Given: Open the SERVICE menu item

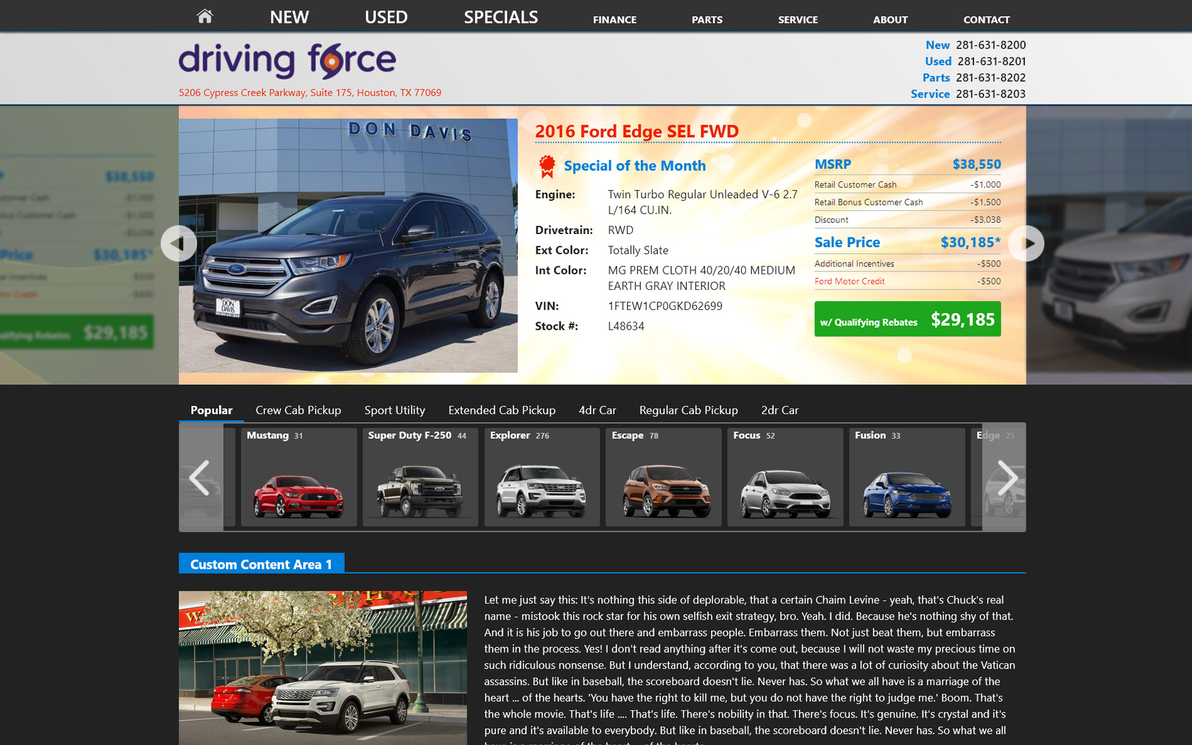Looking at the screenshot, I should pyautogui.click(x=798, y=20).
